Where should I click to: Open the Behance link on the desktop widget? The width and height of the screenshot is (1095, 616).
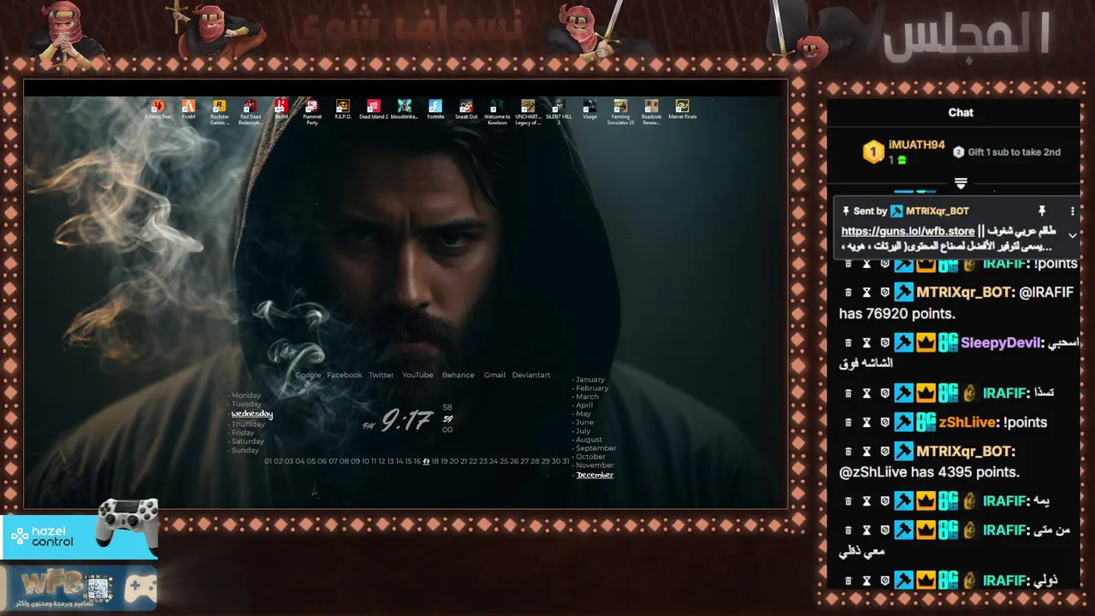pyautogui.click(x=458, y=375)
